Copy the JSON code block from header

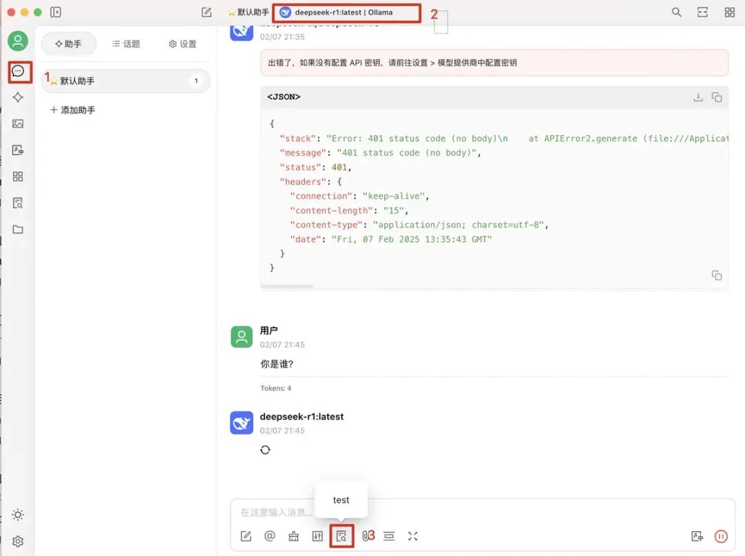pyautogui.click(x=717, y=97)
